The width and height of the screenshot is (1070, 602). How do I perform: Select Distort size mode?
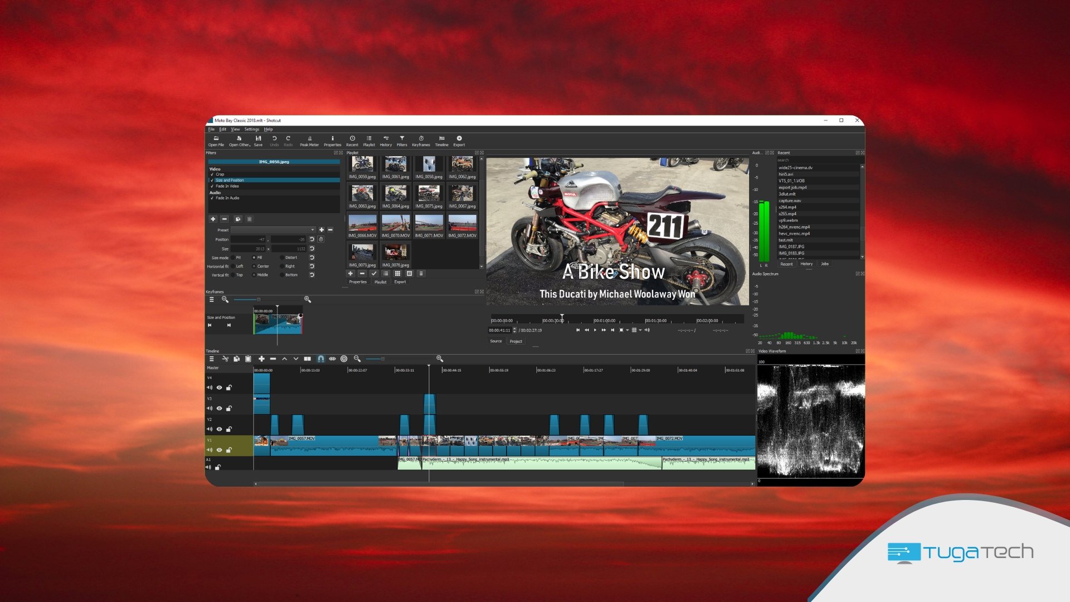click(281, 258)
